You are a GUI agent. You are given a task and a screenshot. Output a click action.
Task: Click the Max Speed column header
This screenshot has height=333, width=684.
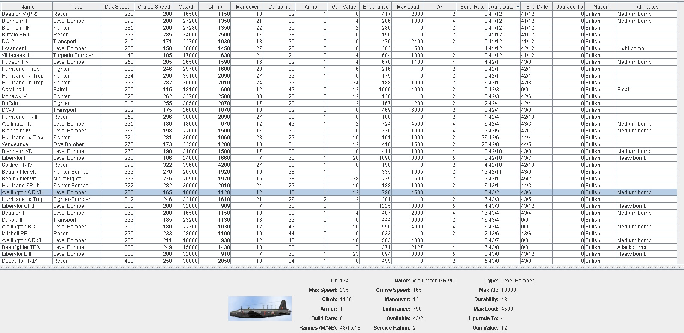coord(117,6)
